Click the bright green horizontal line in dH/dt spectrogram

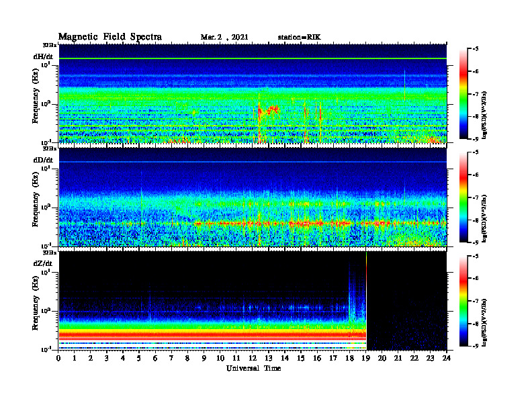253,58
